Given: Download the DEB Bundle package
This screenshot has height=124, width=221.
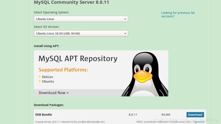Looking at the screenshot, I should click(195, 115).
